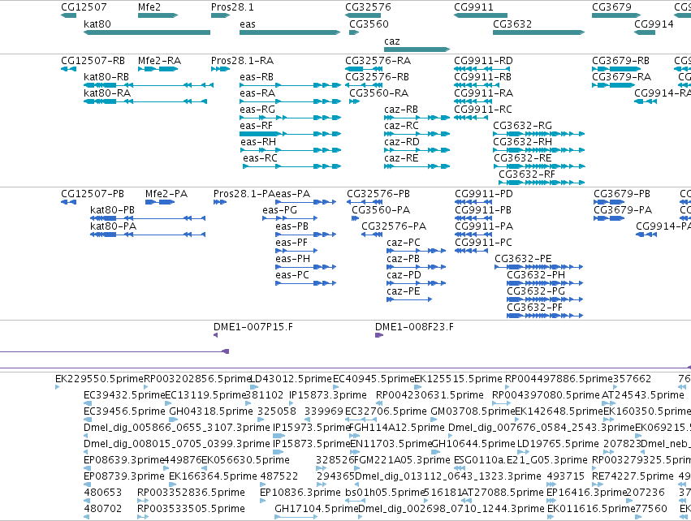The height and width of the screenshot is (521, 691).
Task: Select the GH04318.5prime EST label
Action: click(x=211, y=411)
